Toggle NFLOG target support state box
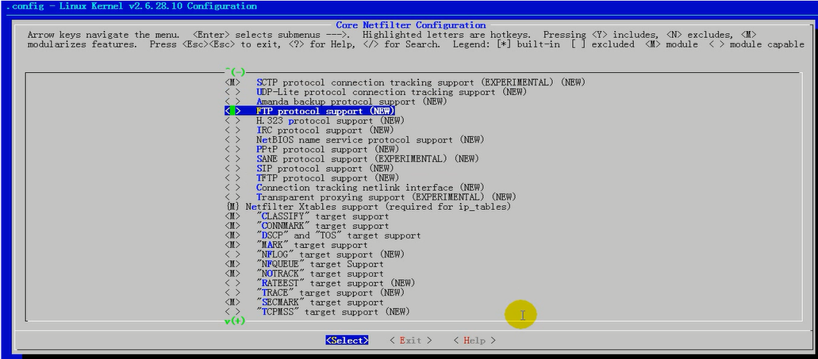Screen dimensions: 818x359 232,255
